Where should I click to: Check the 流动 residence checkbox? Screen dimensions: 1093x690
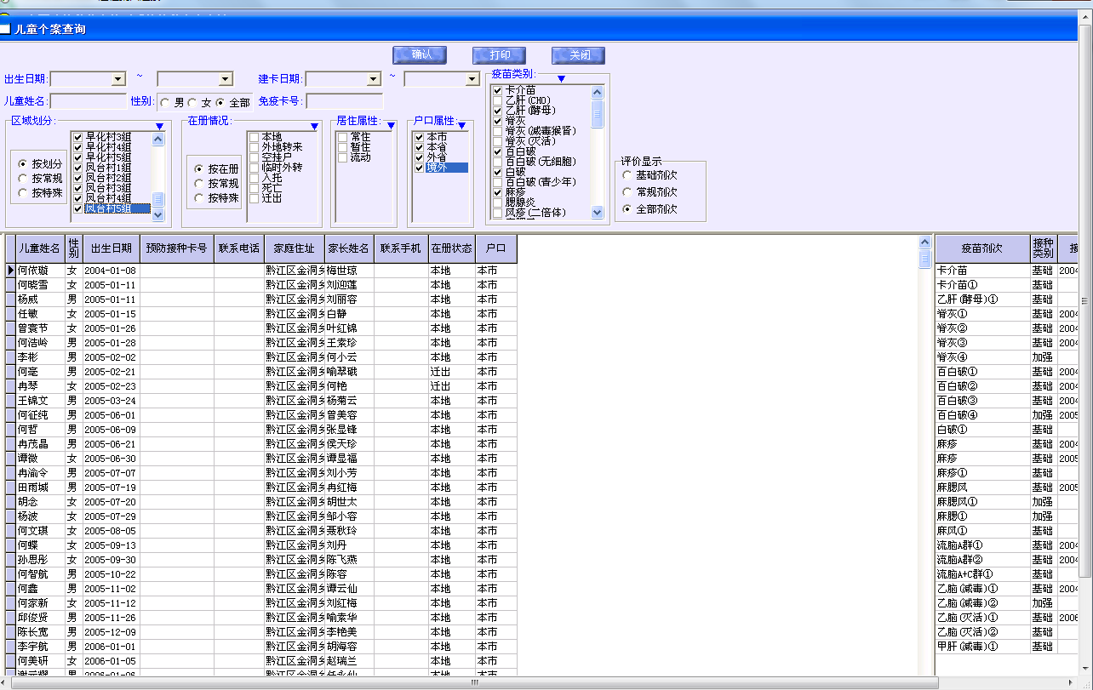tap(342, 157)
